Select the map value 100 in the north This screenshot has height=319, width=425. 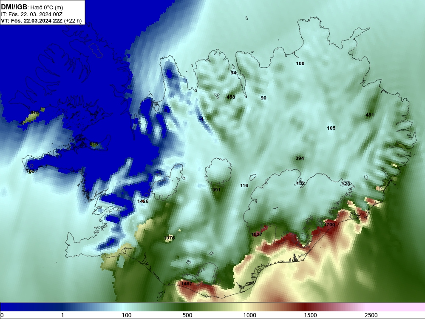pos(300,63)
